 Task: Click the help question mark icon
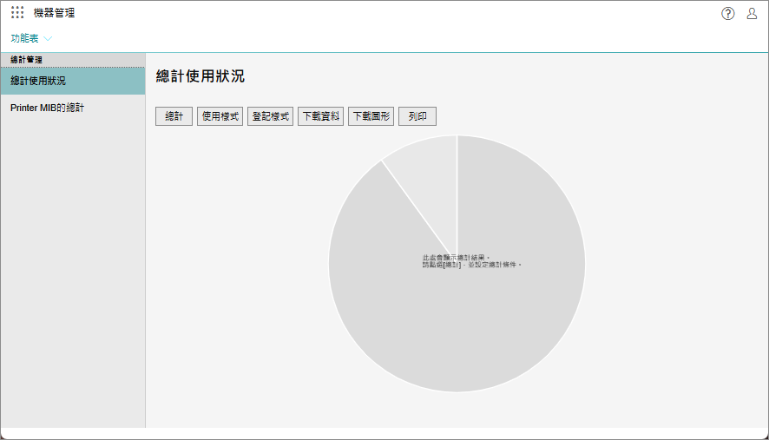727,13
